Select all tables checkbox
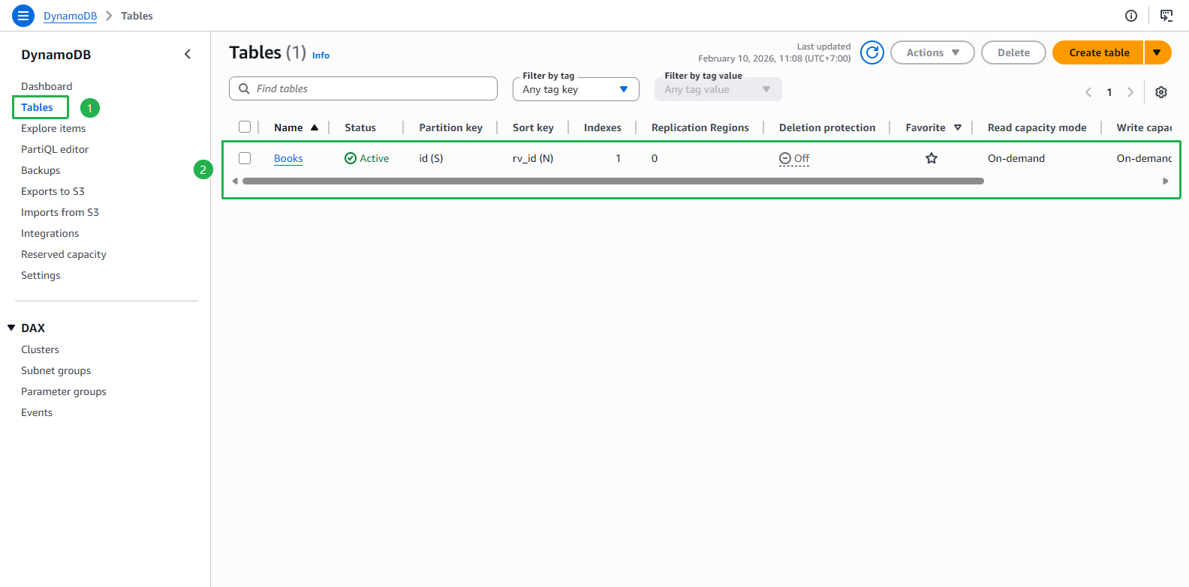Viewport: 1189px width, 587px height. (x=245, y=127)
